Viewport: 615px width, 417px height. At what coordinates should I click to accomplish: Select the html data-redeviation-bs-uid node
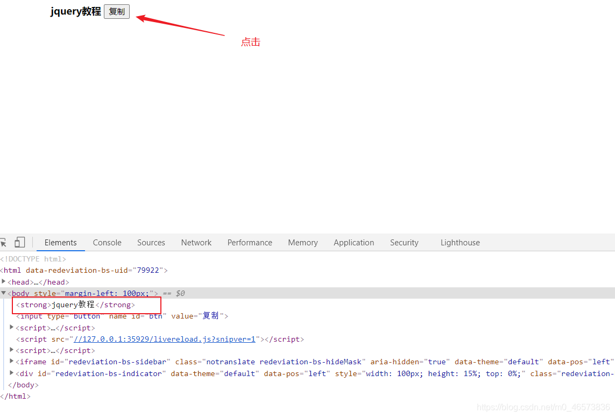click(84, 270)
